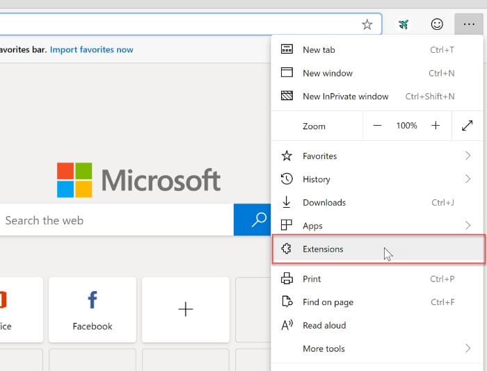487x371 pixels.
Task: Click the Facebook tile label
Action: pyautogui.click(x=93, y=327)
